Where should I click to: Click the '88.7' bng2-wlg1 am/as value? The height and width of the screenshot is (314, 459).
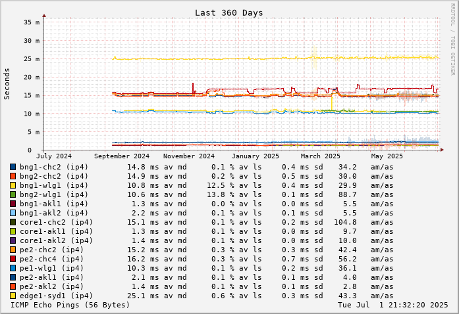(x=348, y=194)
